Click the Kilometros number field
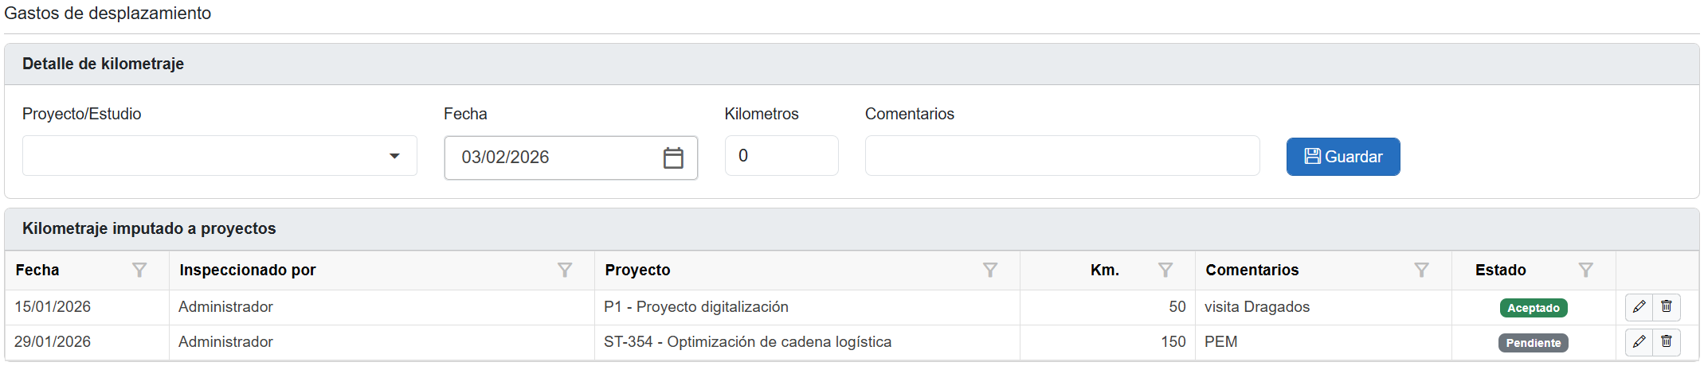This screenshot has height=366, width=1704. click(781, 156)
